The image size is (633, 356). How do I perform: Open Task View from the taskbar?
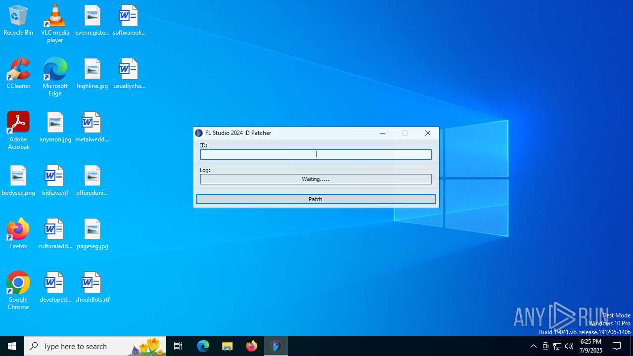[x=178, y=346]
